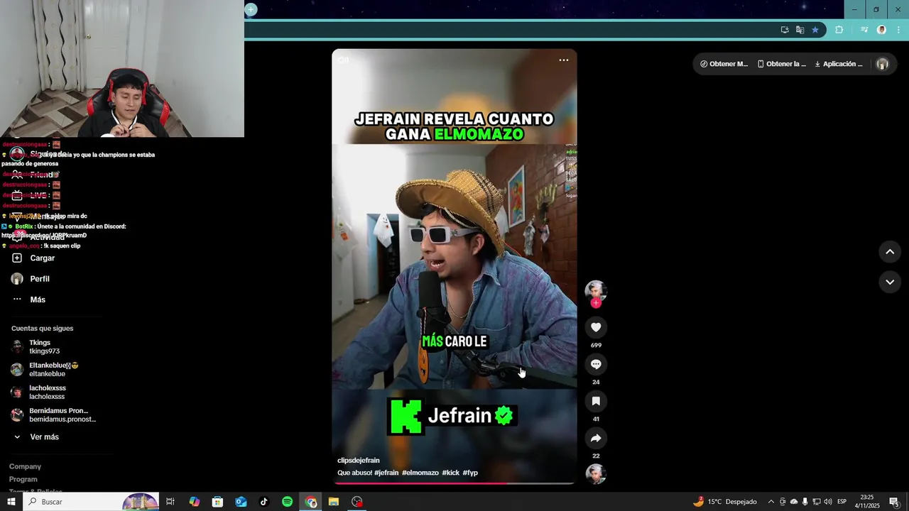Share the video with arrow icon

point(596,438)
